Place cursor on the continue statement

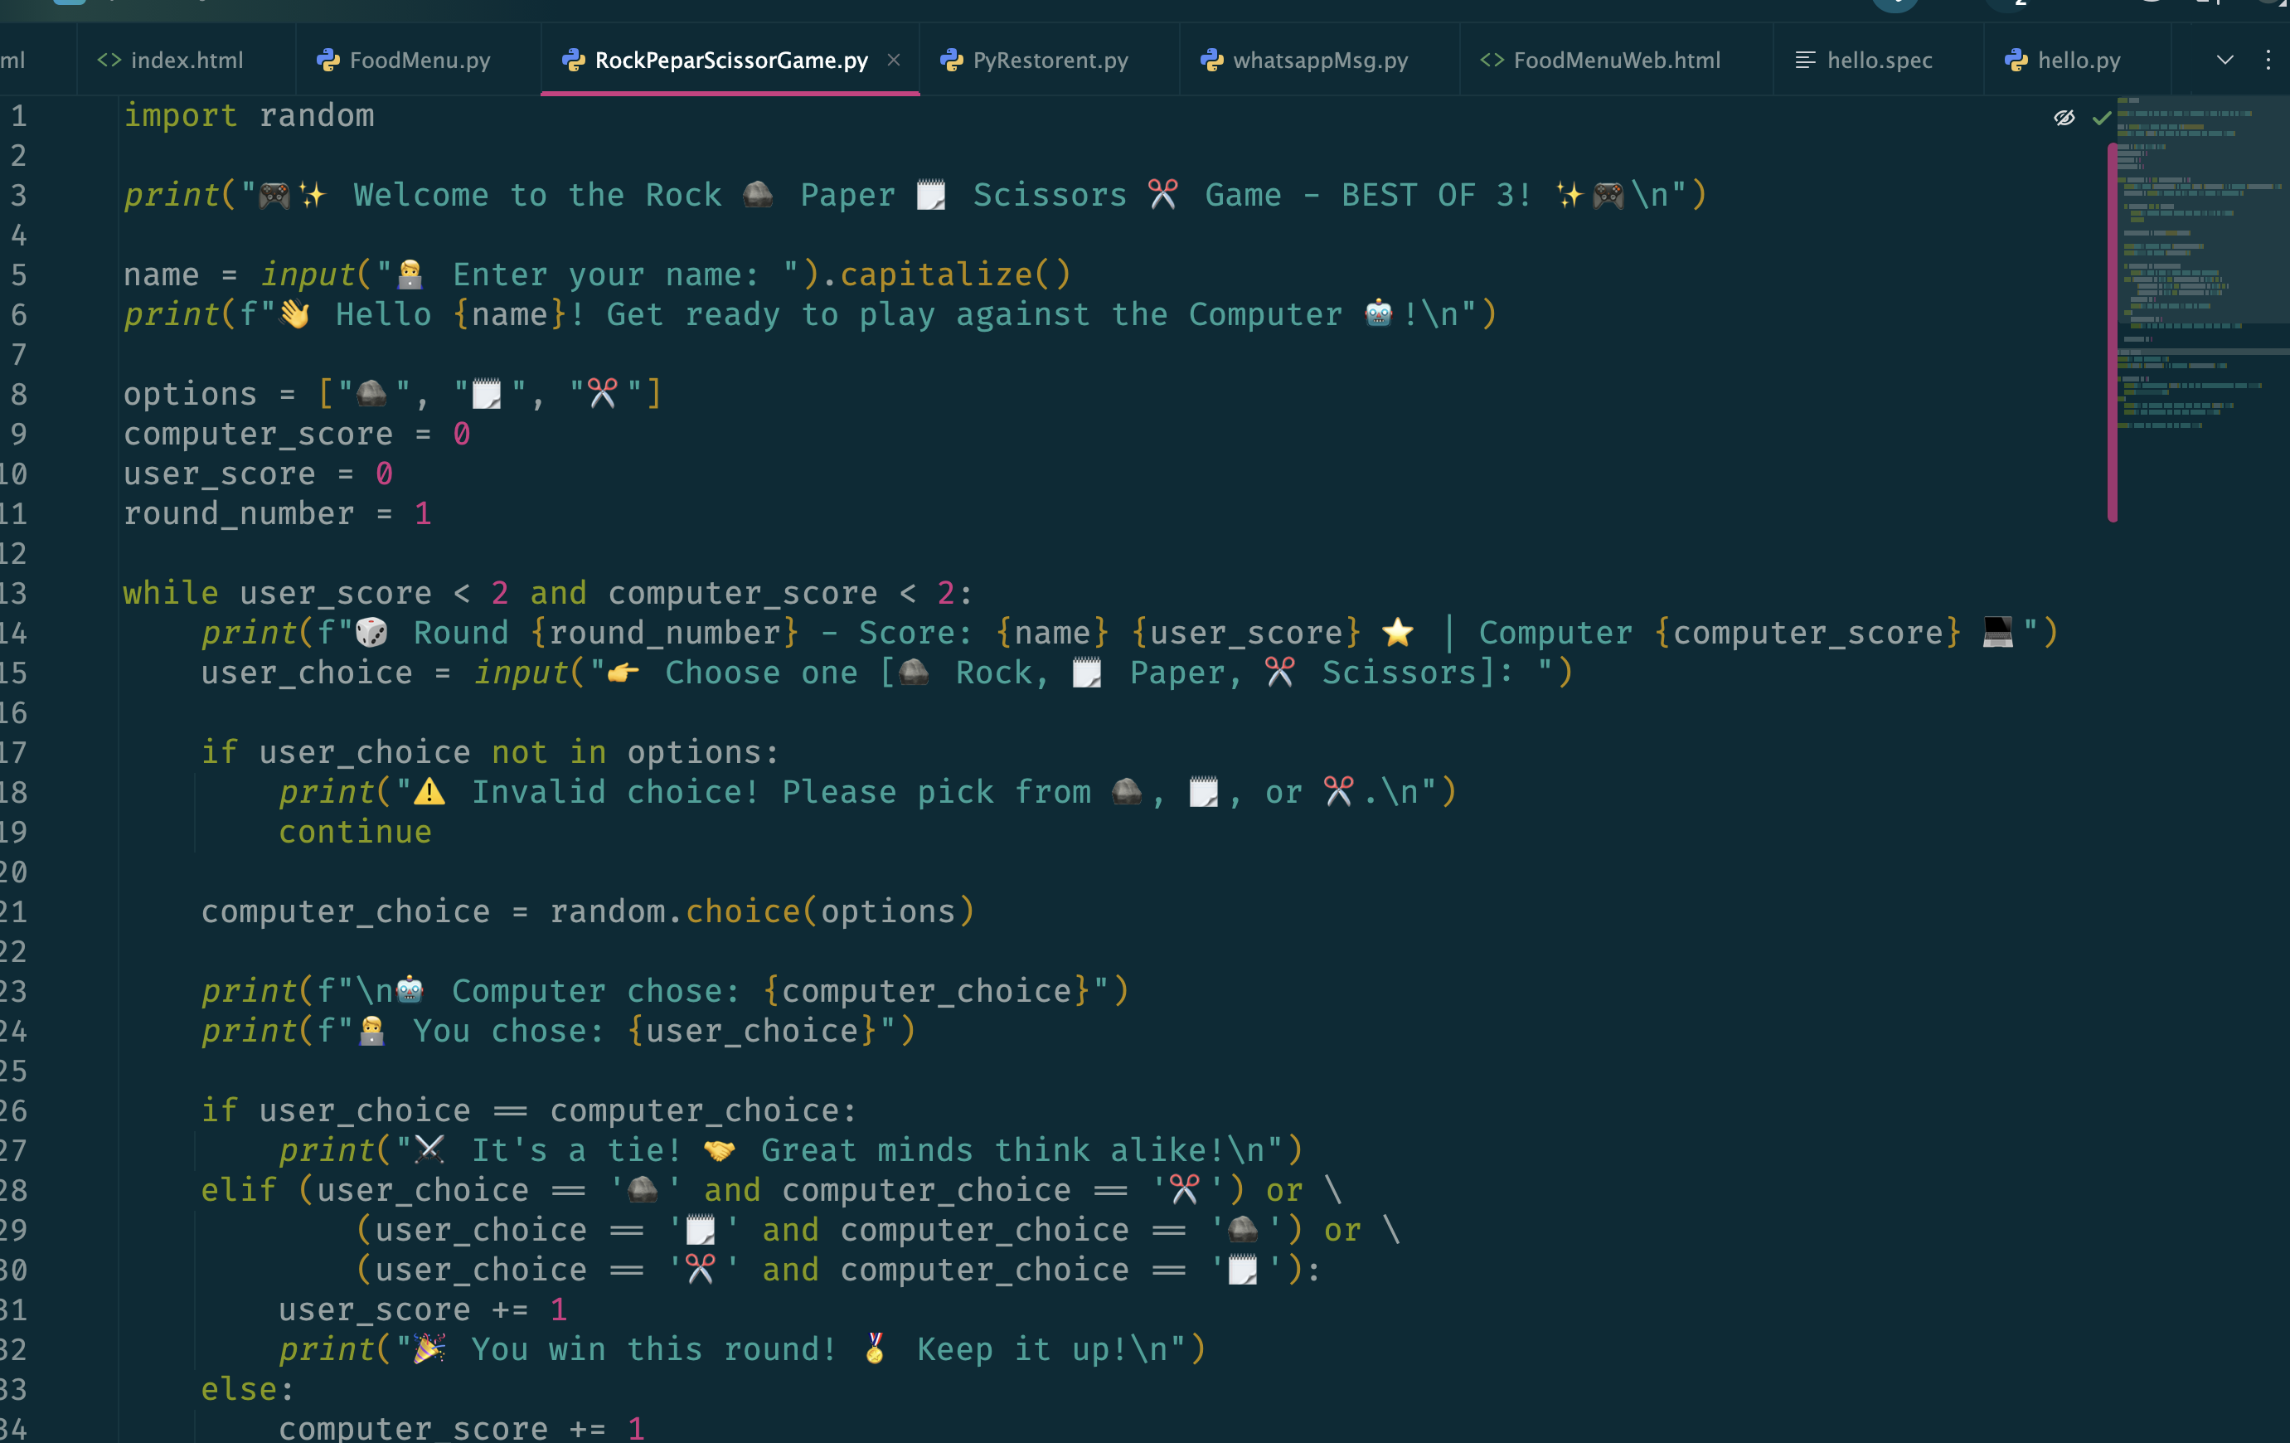click(x=355, y=833)
